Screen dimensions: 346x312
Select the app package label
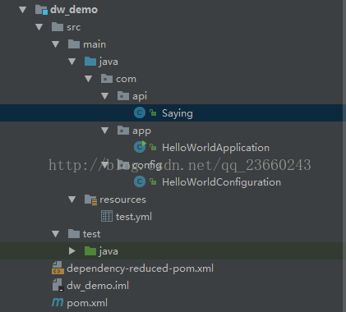coord(141,131)
